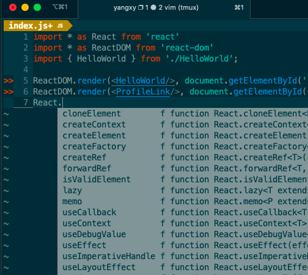308x275 pixels.
Task: Click the React.useEffect signature text
Action: click(261, 245)
